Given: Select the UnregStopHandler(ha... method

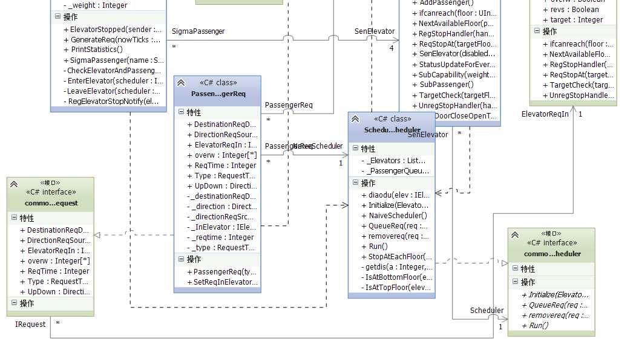Looking at the screenshot, I should click(454, 106).
